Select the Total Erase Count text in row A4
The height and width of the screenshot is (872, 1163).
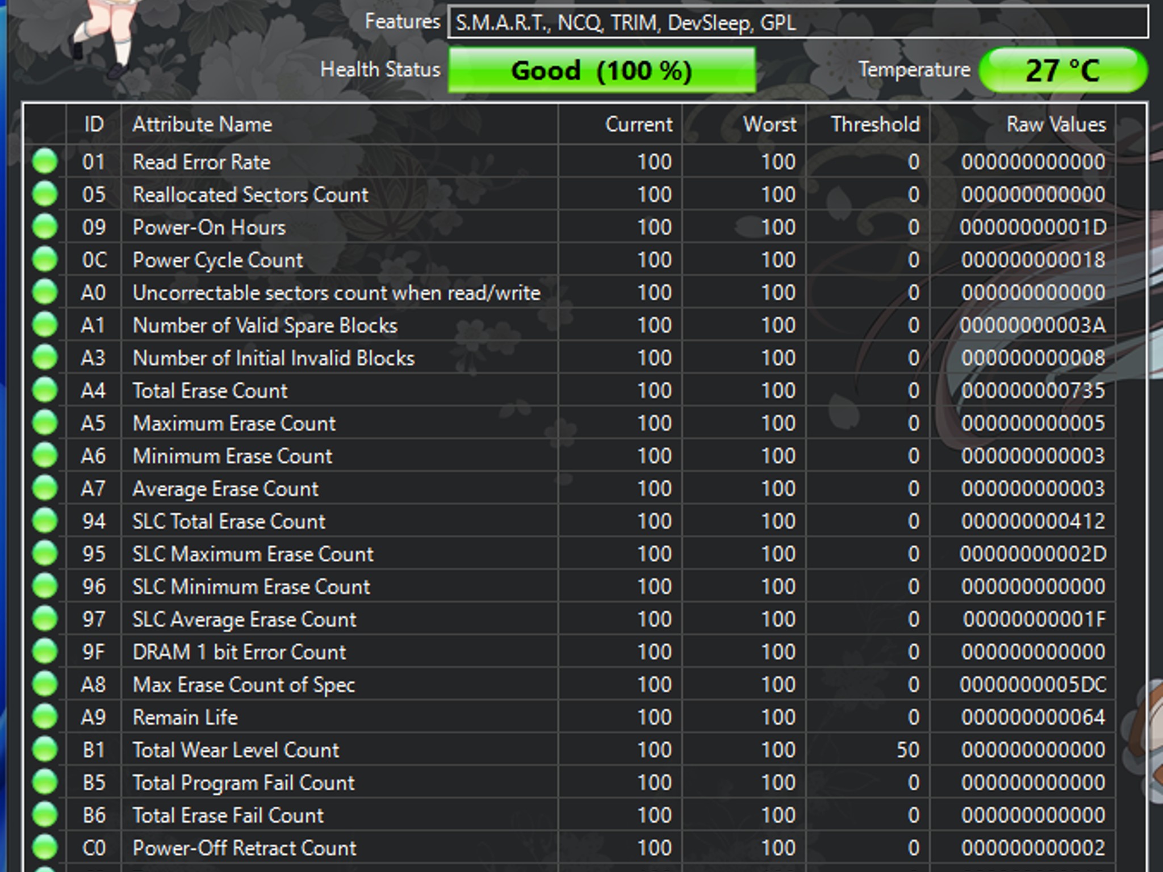pos(210,391)
